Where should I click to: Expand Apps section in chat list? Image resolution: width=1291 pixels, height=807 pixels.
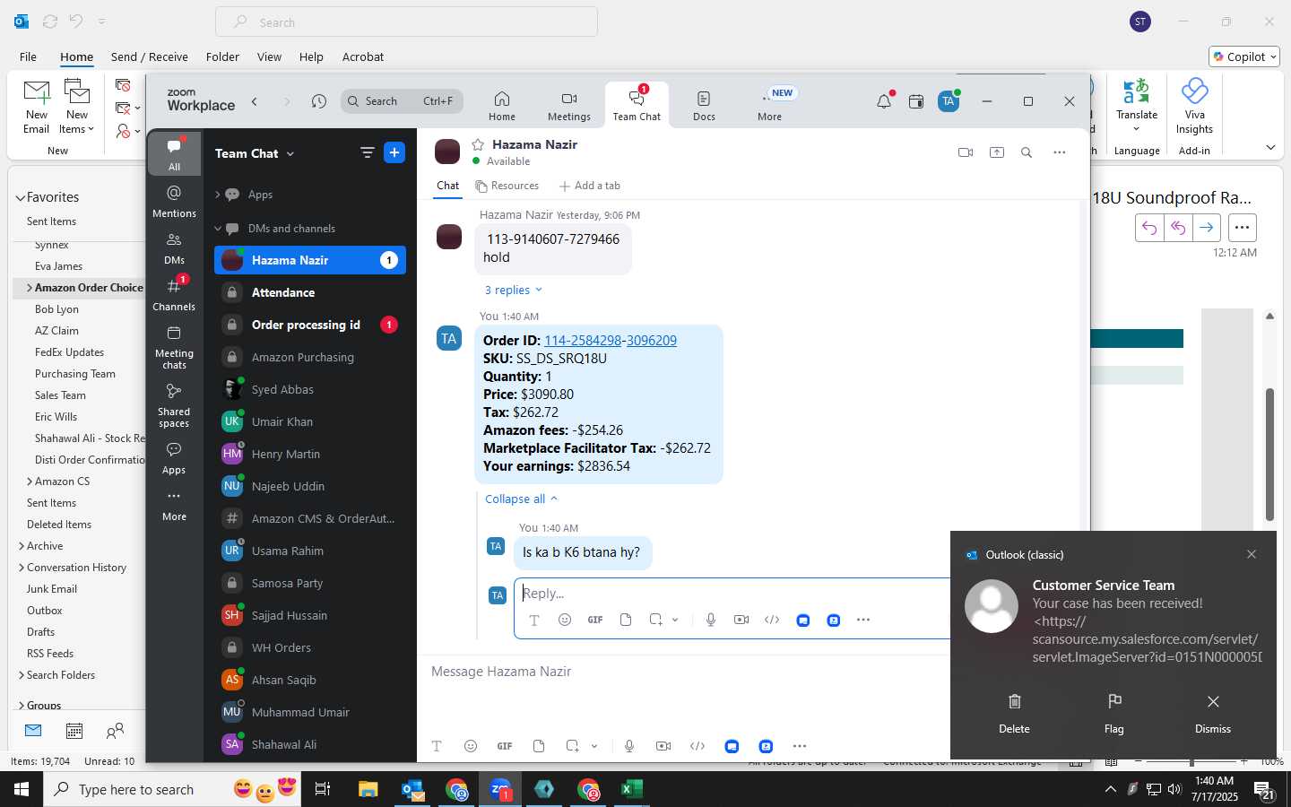point(217,195)
